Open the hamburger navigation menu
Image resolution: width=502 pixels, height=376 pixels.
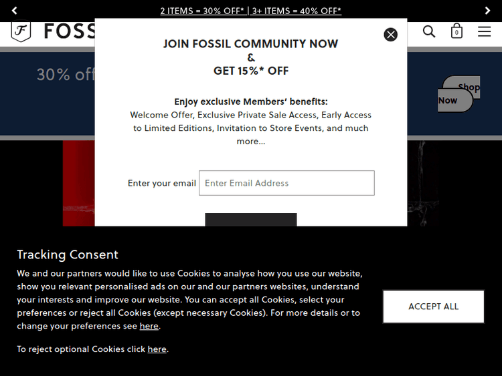[484, 31]
